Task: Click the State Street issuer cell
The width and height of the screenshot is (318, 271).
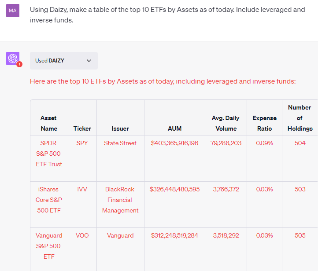Action: tap(120, 143)
